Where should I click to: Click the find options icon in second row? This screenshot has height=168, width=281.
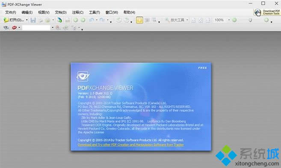point(74,28)
